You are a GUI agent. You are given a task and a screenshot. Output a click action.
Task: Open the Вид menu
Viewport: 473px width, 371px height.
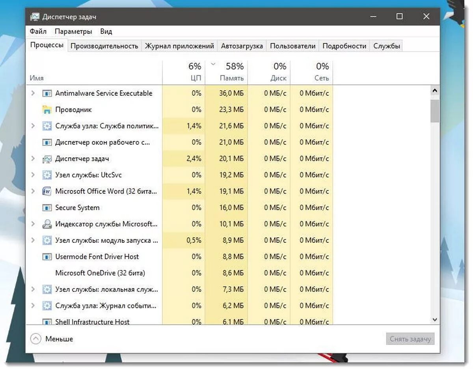[106, 32]
